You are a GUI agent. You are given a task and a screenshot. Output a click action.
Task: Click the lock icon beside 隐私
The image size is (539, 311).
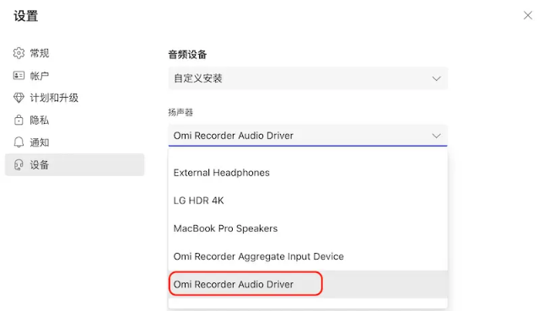coord(19,120)
